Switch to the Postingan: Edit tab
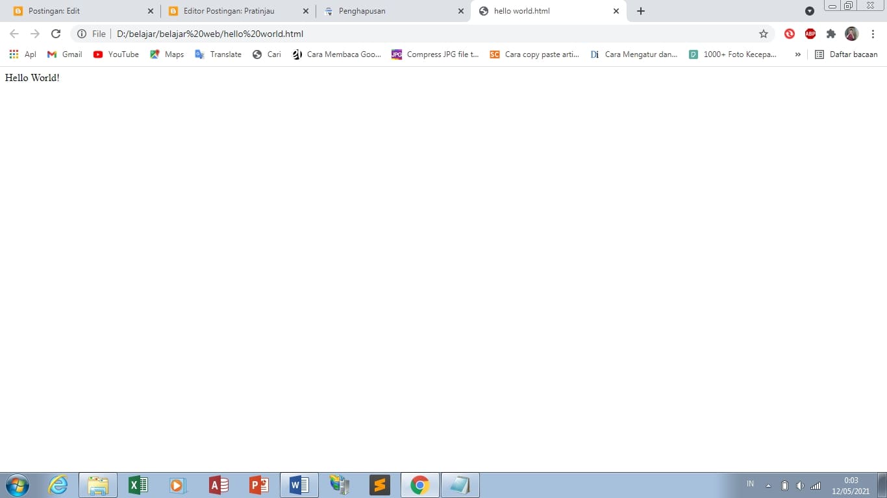The height and width of the screenshot is (498, 887). coord(78,11)
